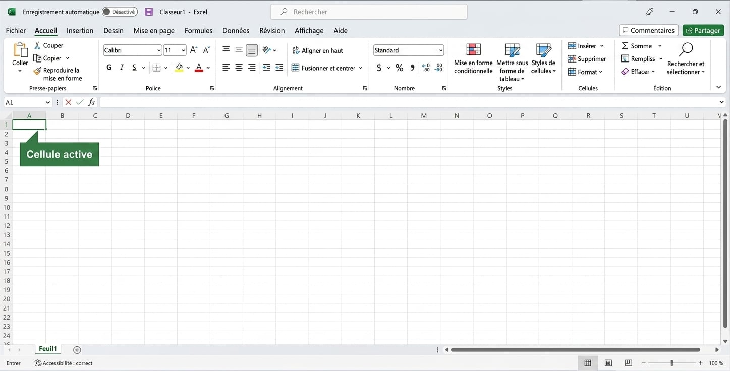Open Mise en forme conditionnelle

pyautogui.click(x=473, y=58)
